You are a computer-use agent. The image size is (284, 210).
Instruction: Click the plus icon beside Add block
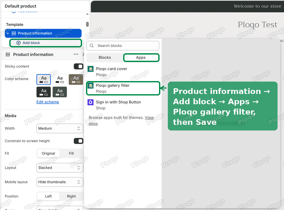(19, 43)
